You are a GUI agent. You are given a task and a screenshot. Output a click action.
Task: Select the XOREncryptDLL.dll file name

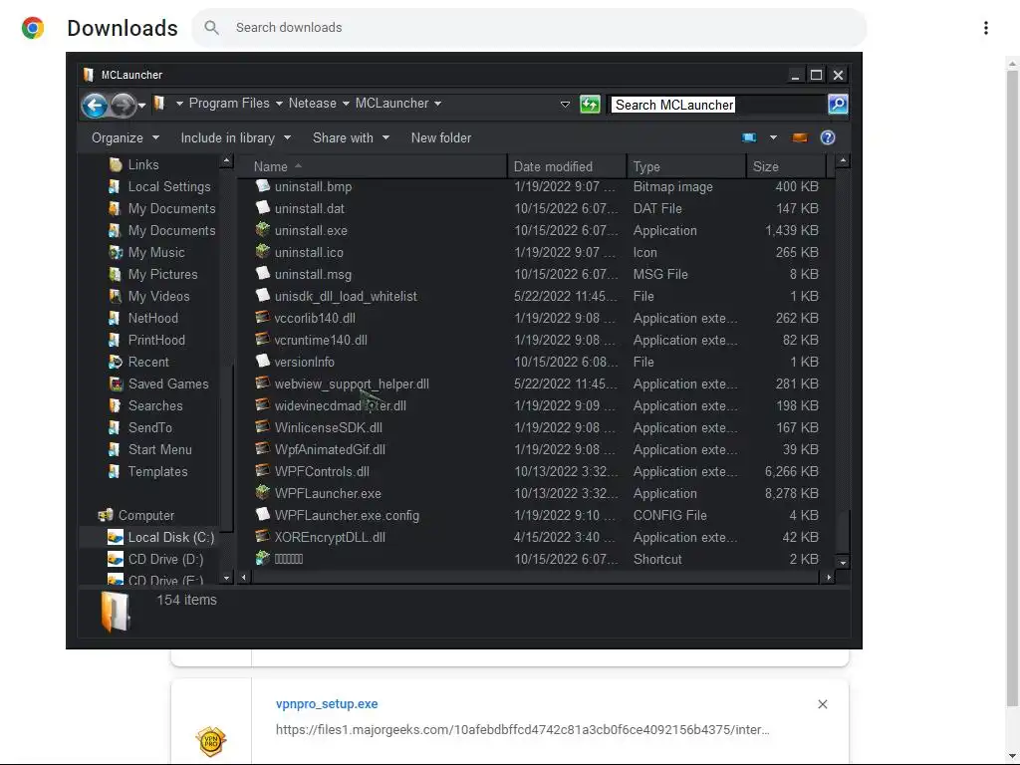pos(330,537)
